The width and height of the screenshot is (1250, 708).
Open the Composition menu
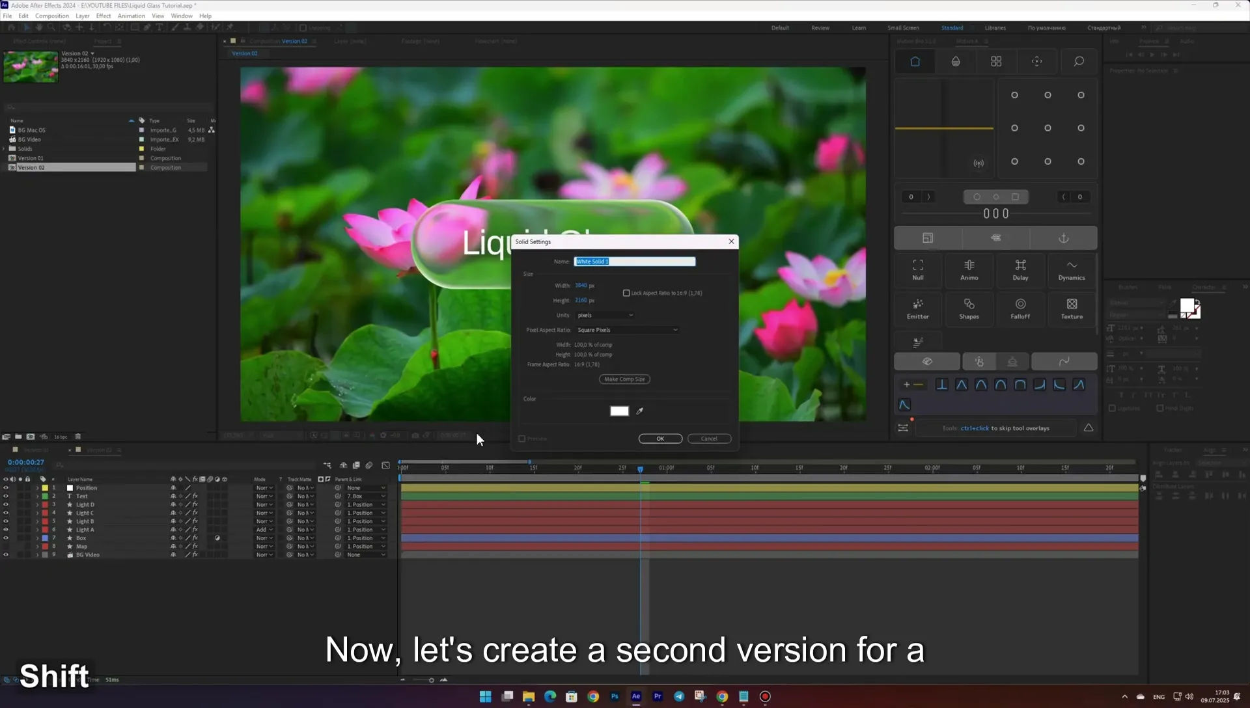click(x=51, y=16)
